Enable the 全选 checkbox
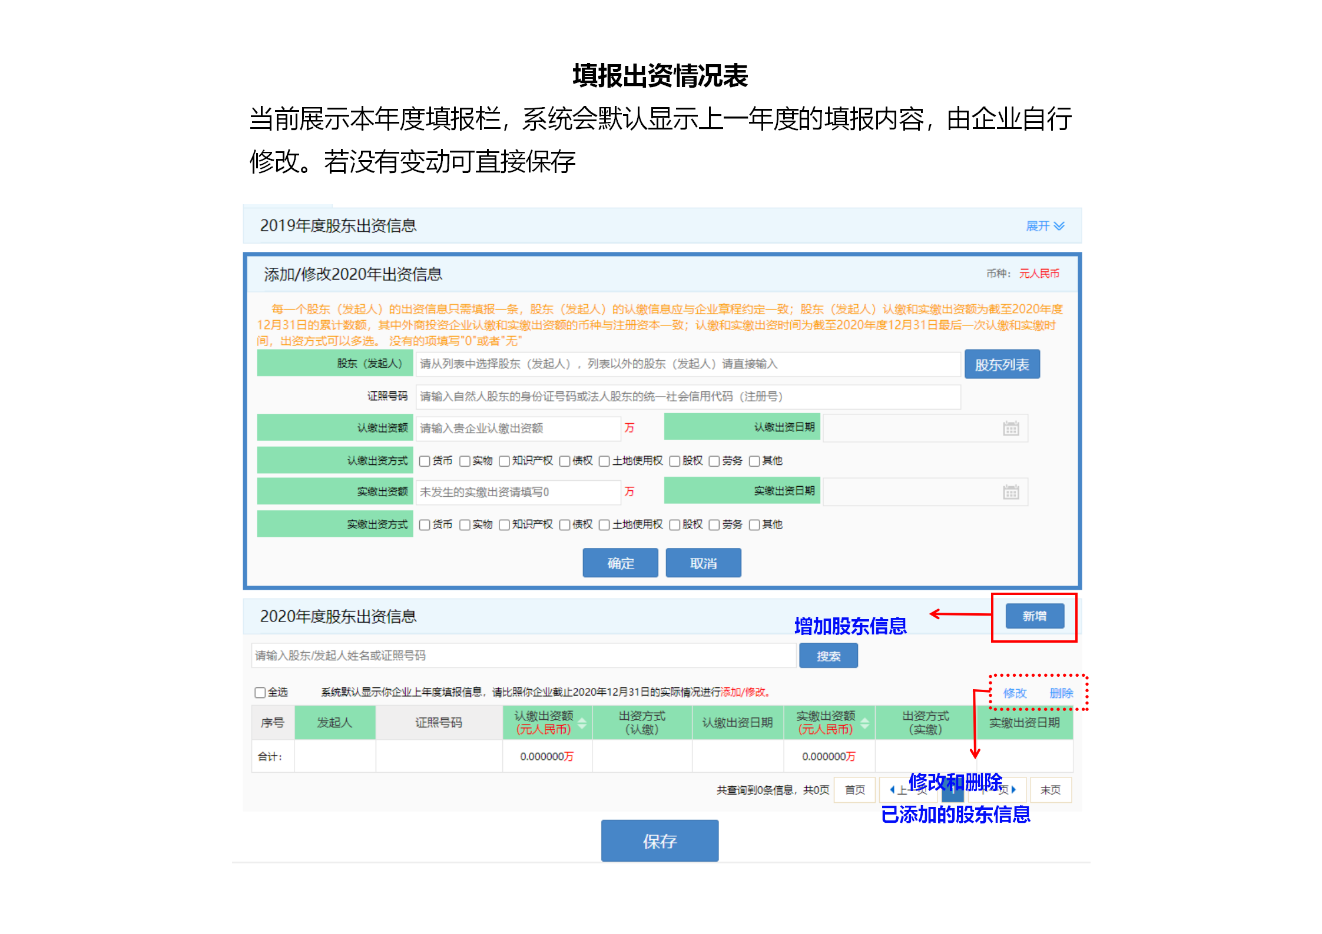 [x=260, y=692]
